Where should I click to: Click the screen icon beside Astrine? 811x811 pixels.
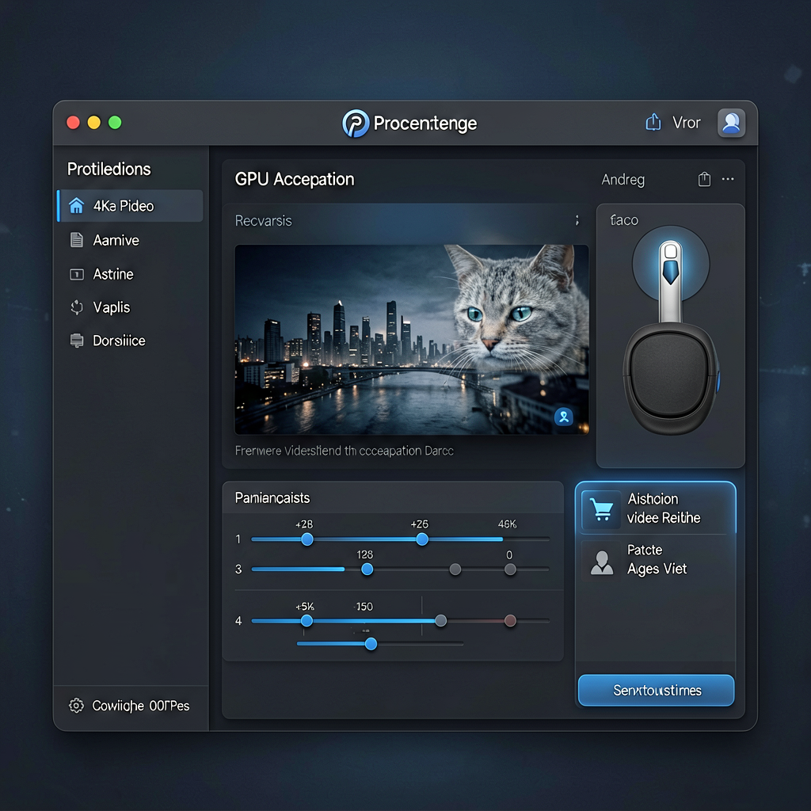point(77,274)
